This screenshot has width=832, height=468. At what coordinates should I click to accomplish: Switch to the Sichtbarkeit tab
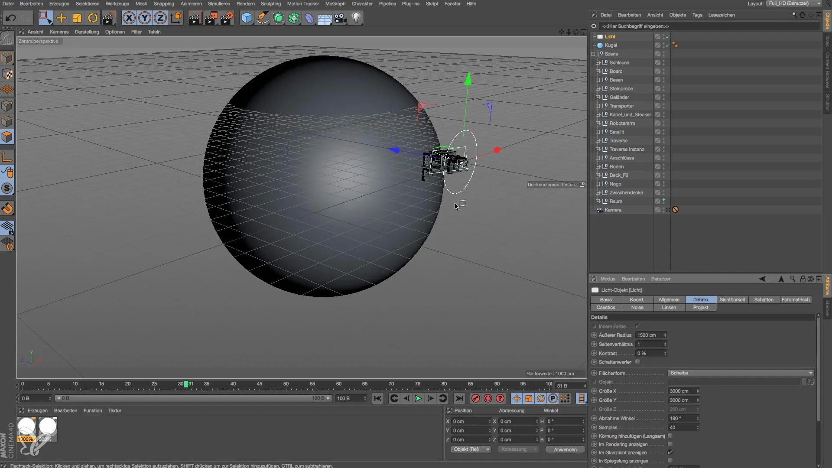pos(732,299)
